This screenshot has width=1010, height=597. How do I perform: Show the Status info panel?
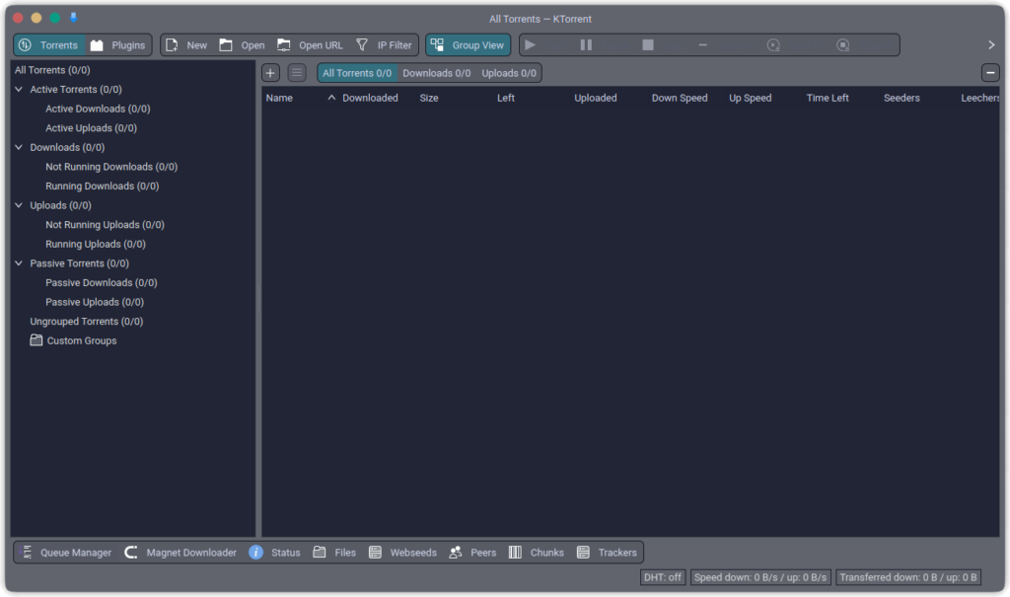tap(275, 553)
